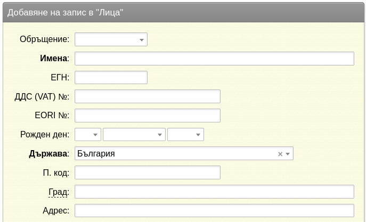
Task: Clear the България country selection
Action: click(x=280, y=154)
